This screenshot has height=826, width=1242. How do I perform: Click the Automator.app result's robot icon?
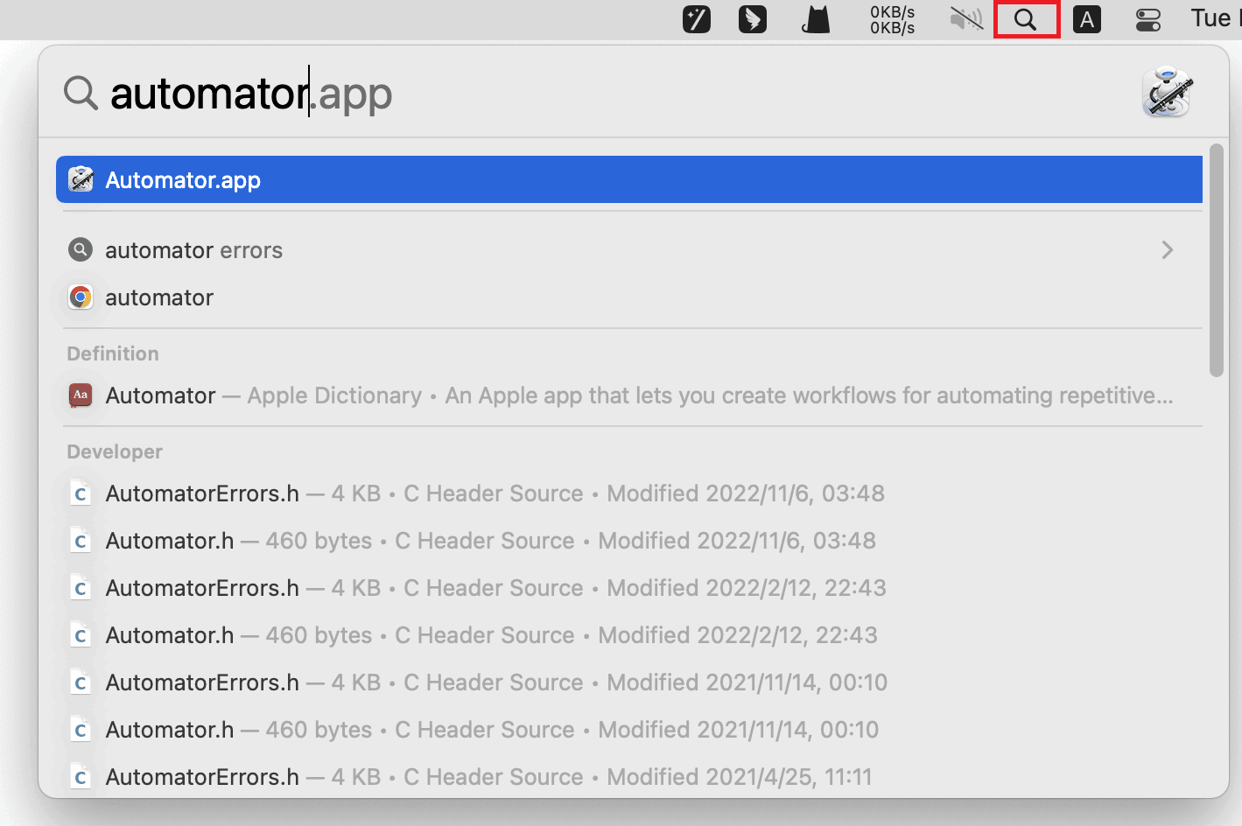(81, 179)
